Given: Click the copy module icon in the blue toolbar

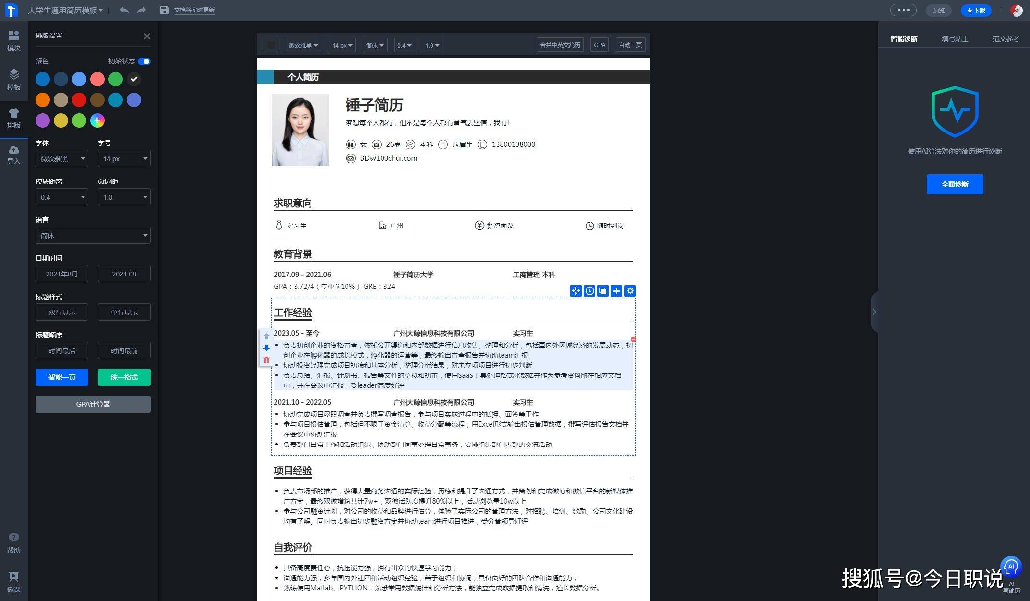Looking at the screenshot, I should (603, 290).
